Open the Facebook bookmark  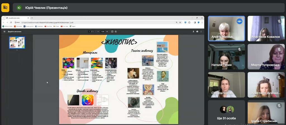39,26
